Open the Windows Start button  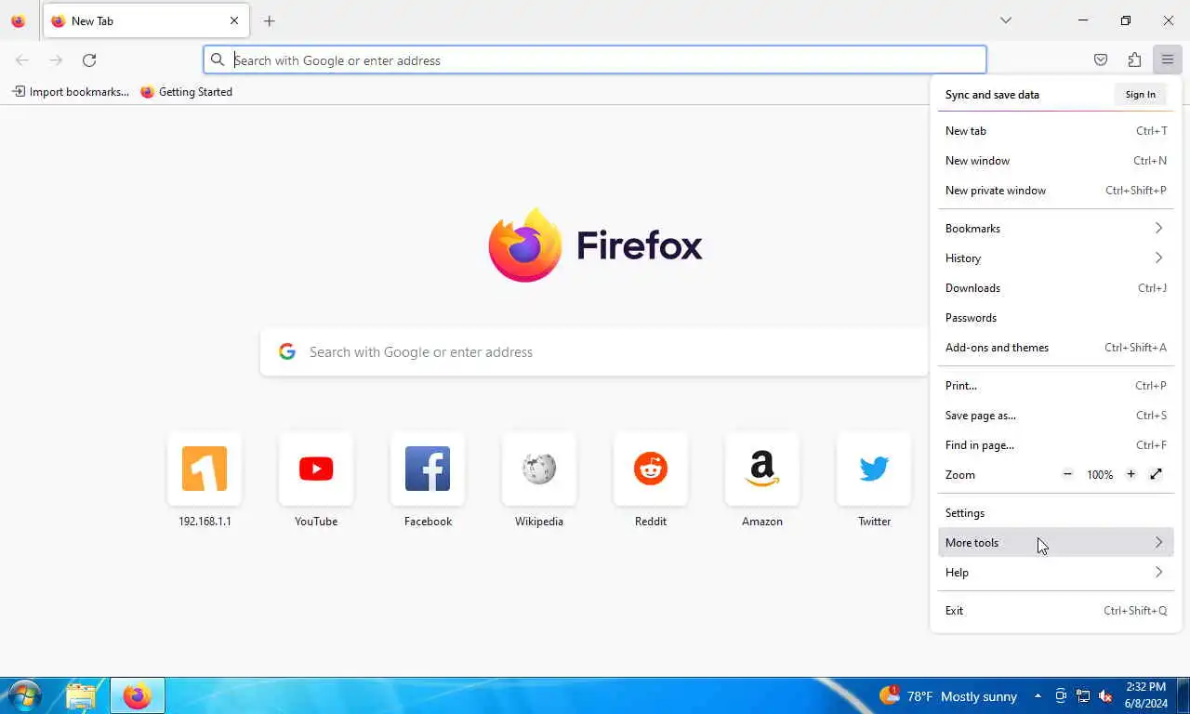(24, 695)
